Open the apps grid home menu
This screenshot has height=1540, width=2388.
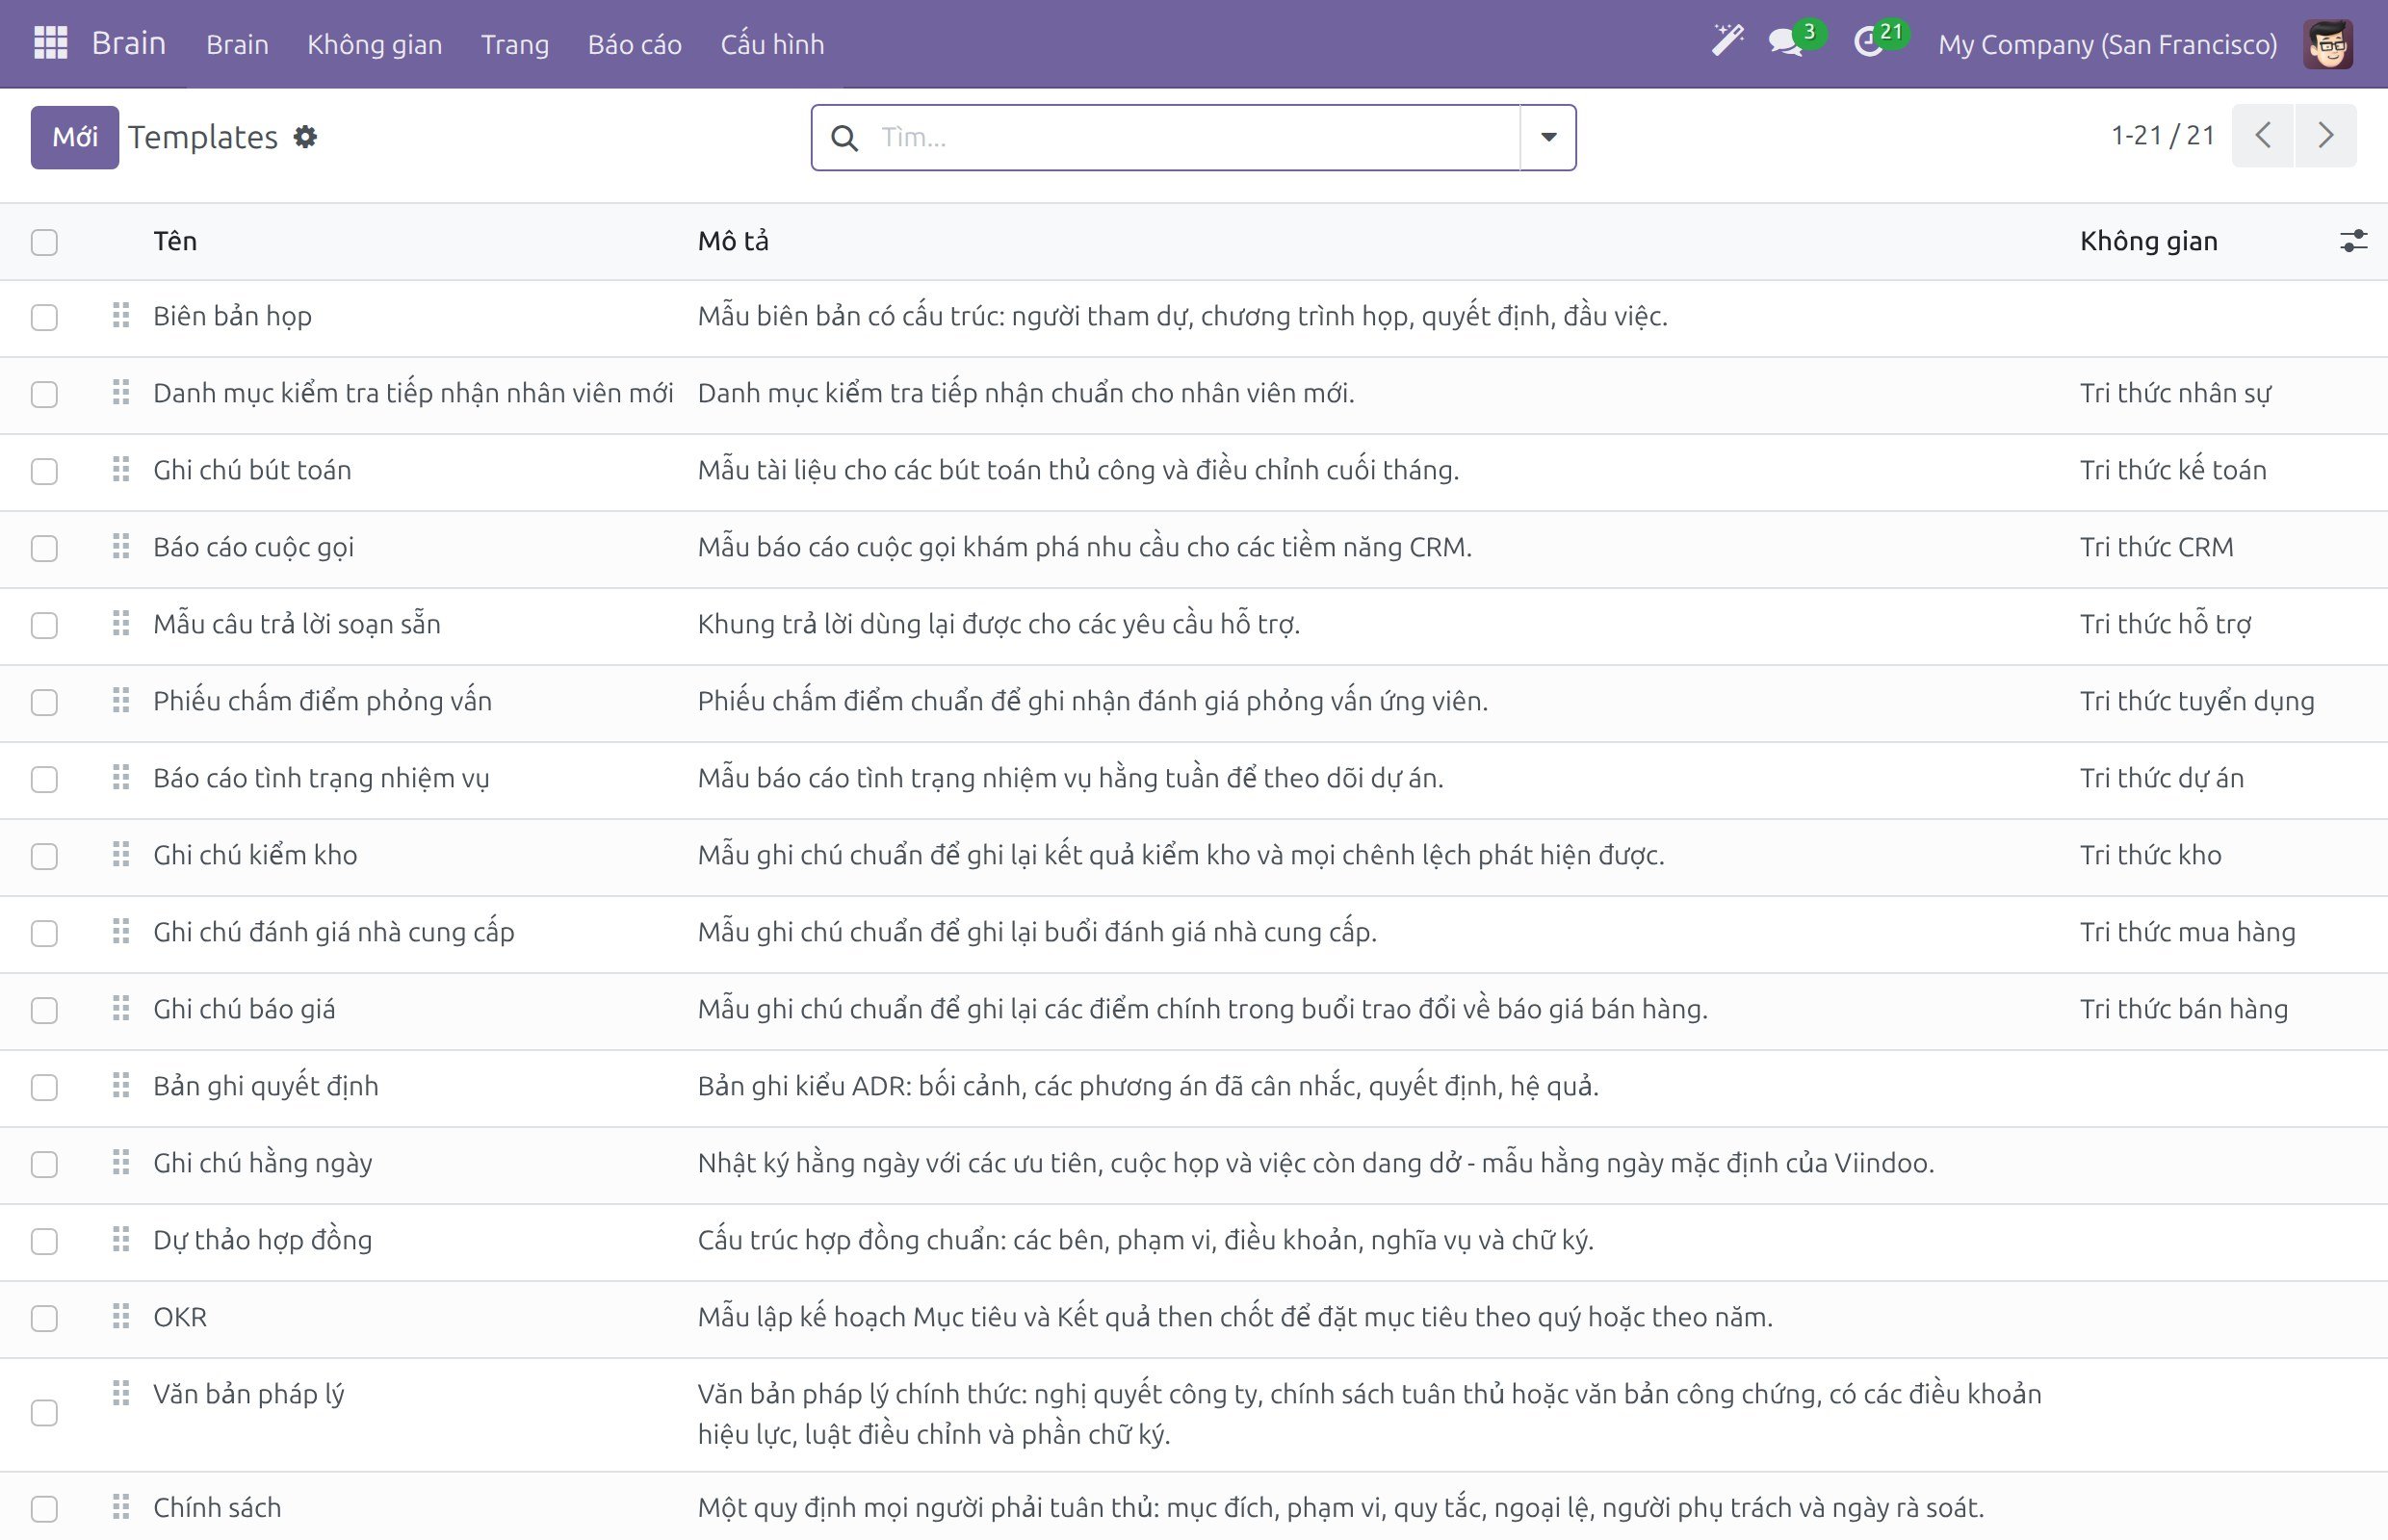[x=50, y=43]
